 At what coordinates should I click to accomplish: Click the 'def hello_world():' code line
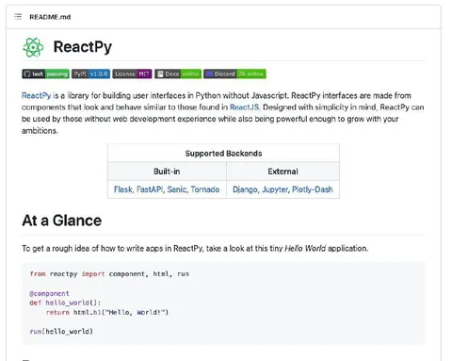(65, 303)
